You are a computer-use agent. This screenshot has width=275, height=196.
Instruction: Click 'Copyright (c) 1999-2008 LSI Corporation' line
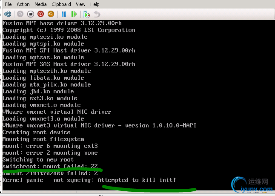coord(69,30)
